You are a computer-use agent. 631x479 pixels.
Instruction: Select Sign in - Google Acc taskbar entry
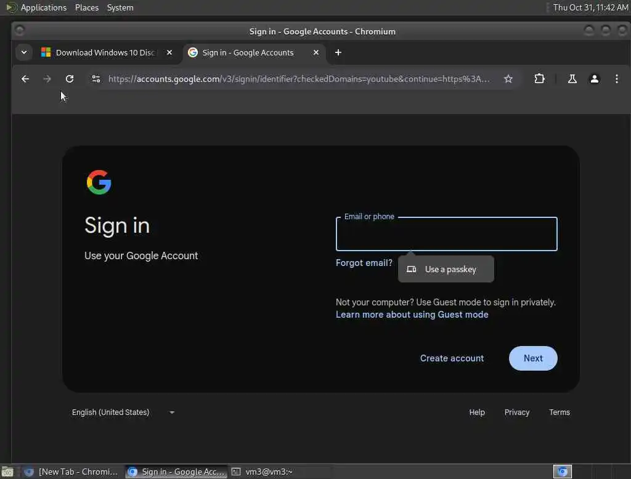coord(176,472)
